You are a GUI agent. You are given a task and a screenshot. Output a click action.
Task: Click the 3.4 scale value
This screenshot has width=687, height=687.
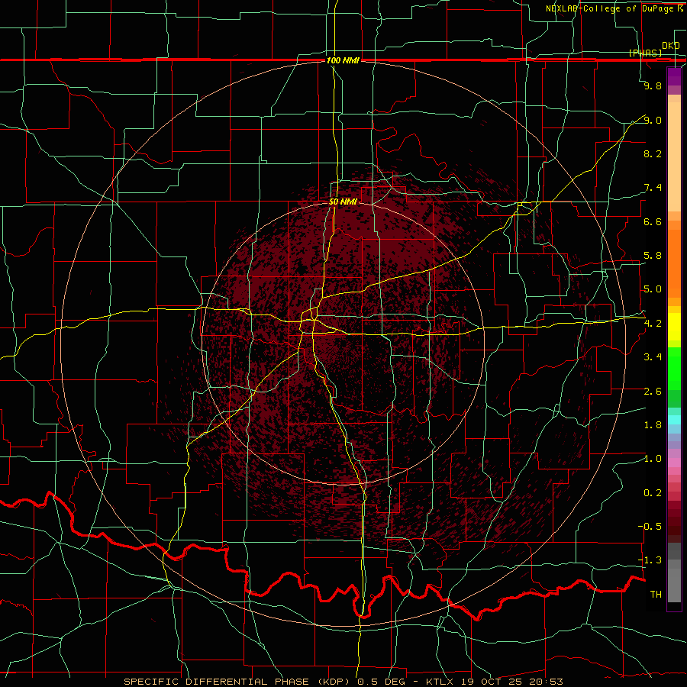coord(653,357)
